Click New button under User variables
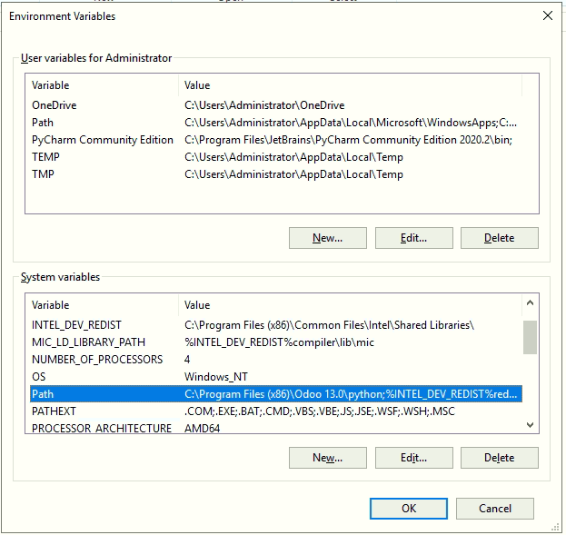The image size is (566, 535). (x=327, y=238)
